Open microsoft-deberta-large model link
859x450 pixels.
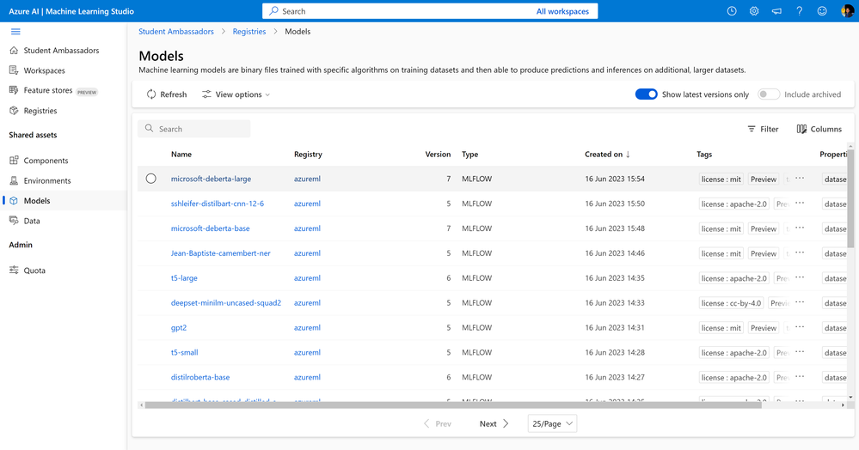click(x=211, y=179)
